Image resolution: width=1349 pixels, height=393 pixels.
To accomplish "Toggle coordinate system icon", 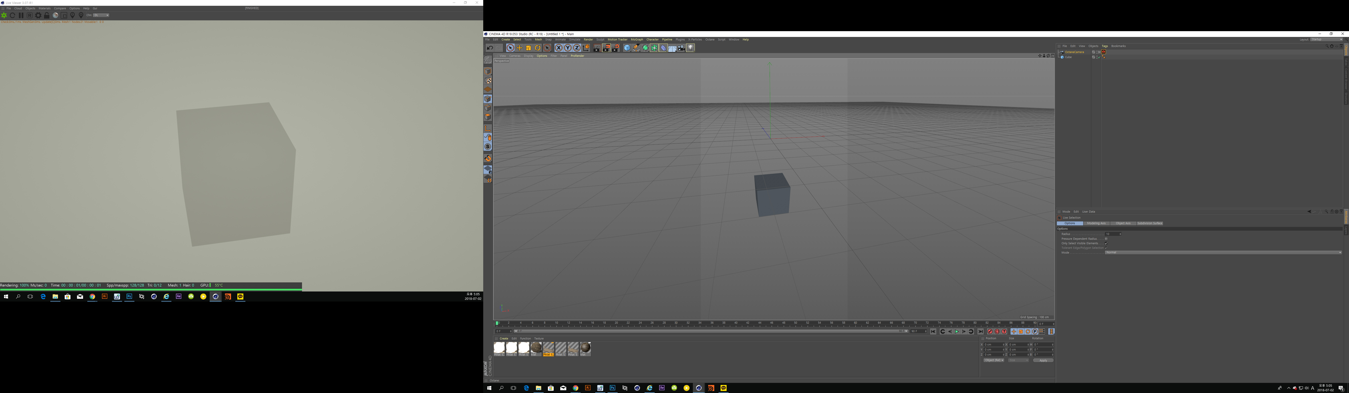I will (x=586, y=48).
